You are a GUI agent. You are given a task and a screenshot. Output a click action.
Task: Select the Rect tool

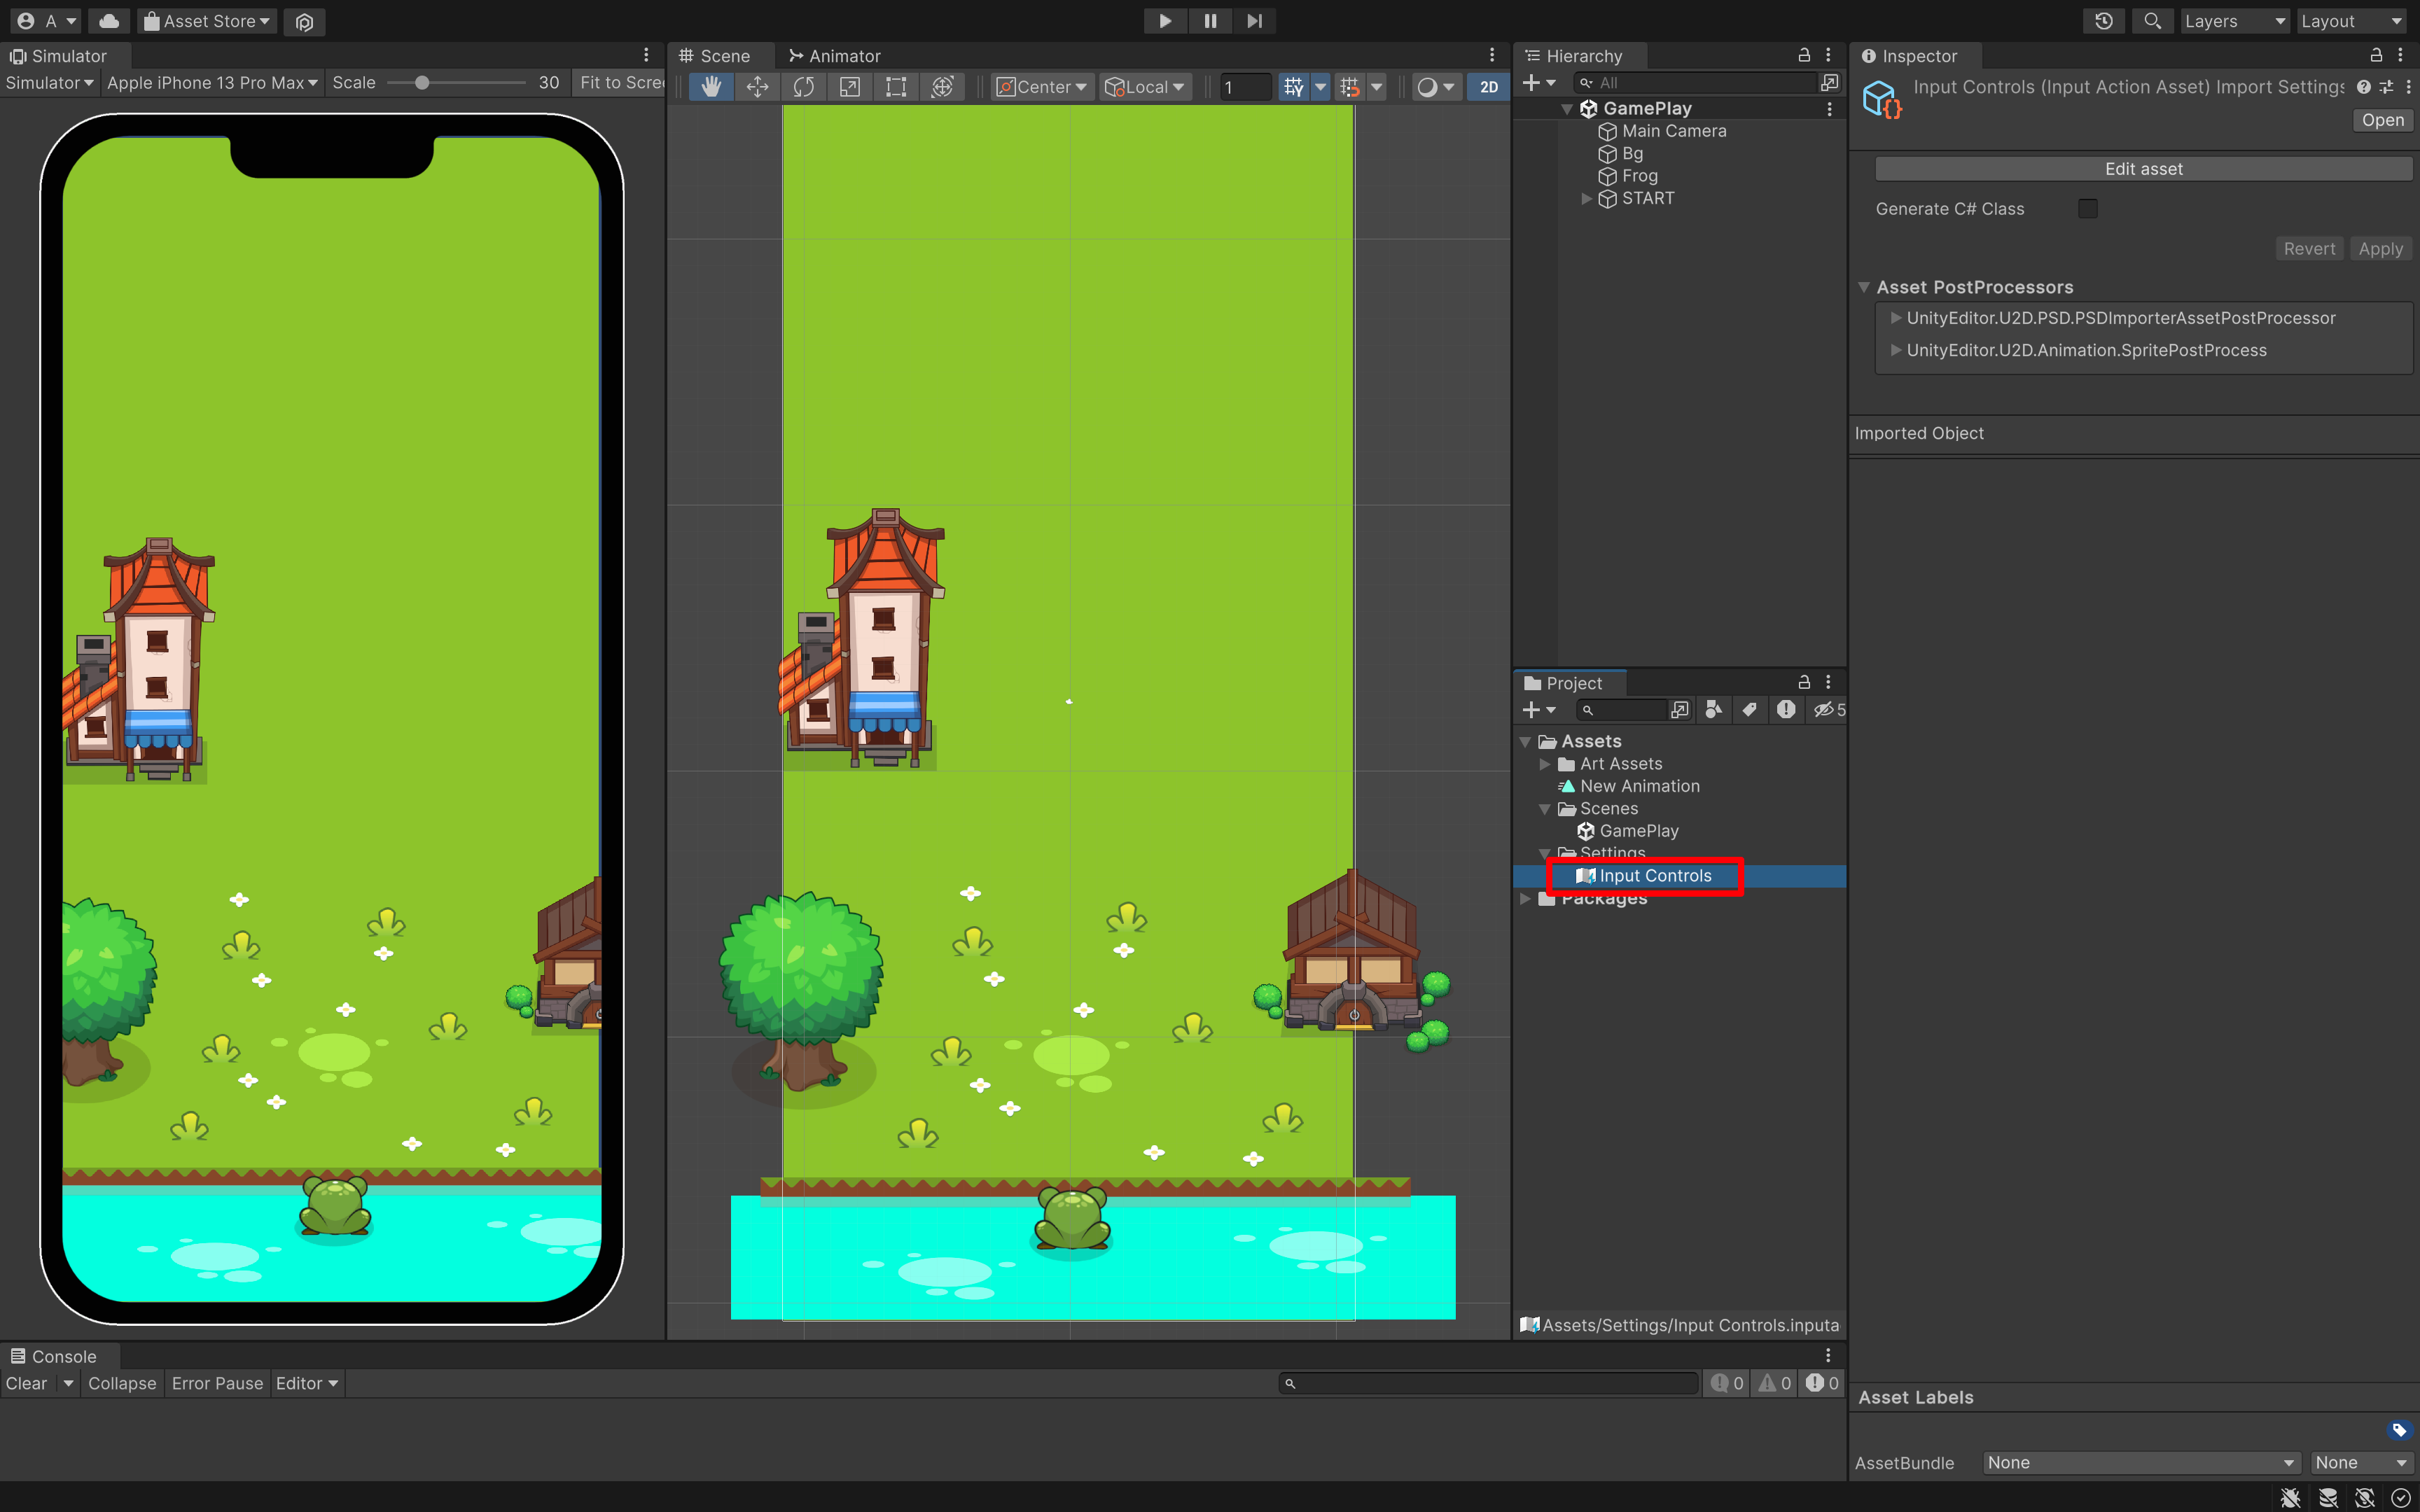(895, 87)
